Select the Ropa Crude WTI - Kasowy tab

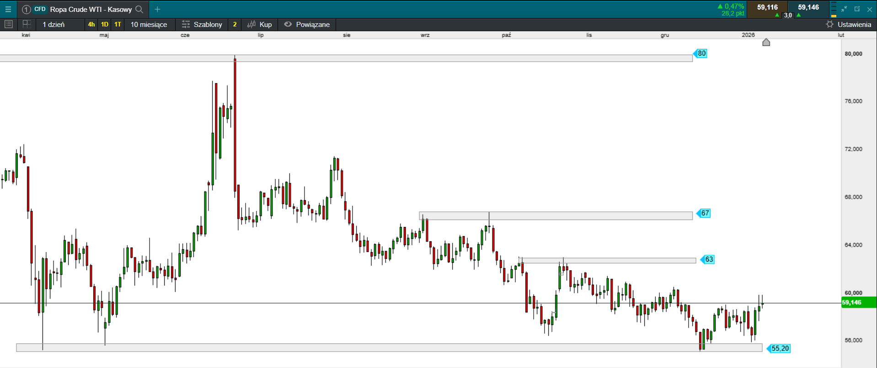tap(91, 9)
